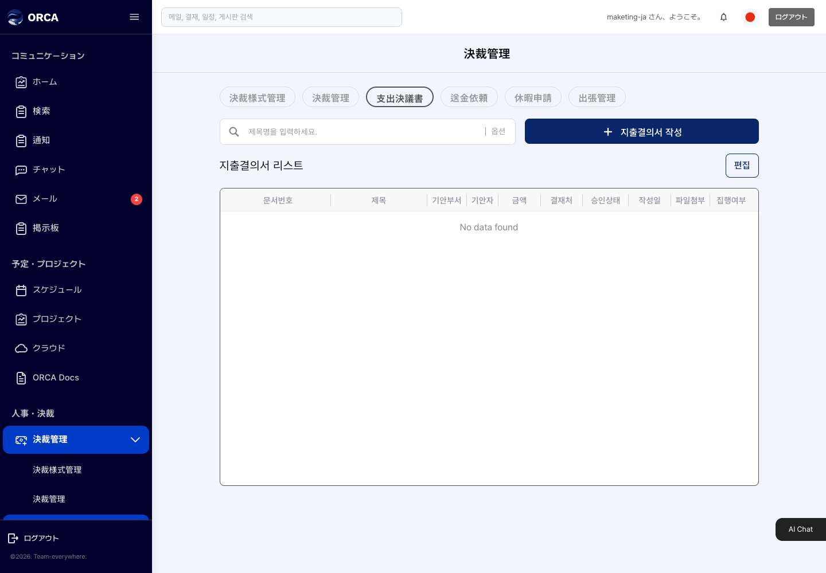Click the 작성일 column header
The width and height of the screenshot is (826, 573).
tap(649, 200)
